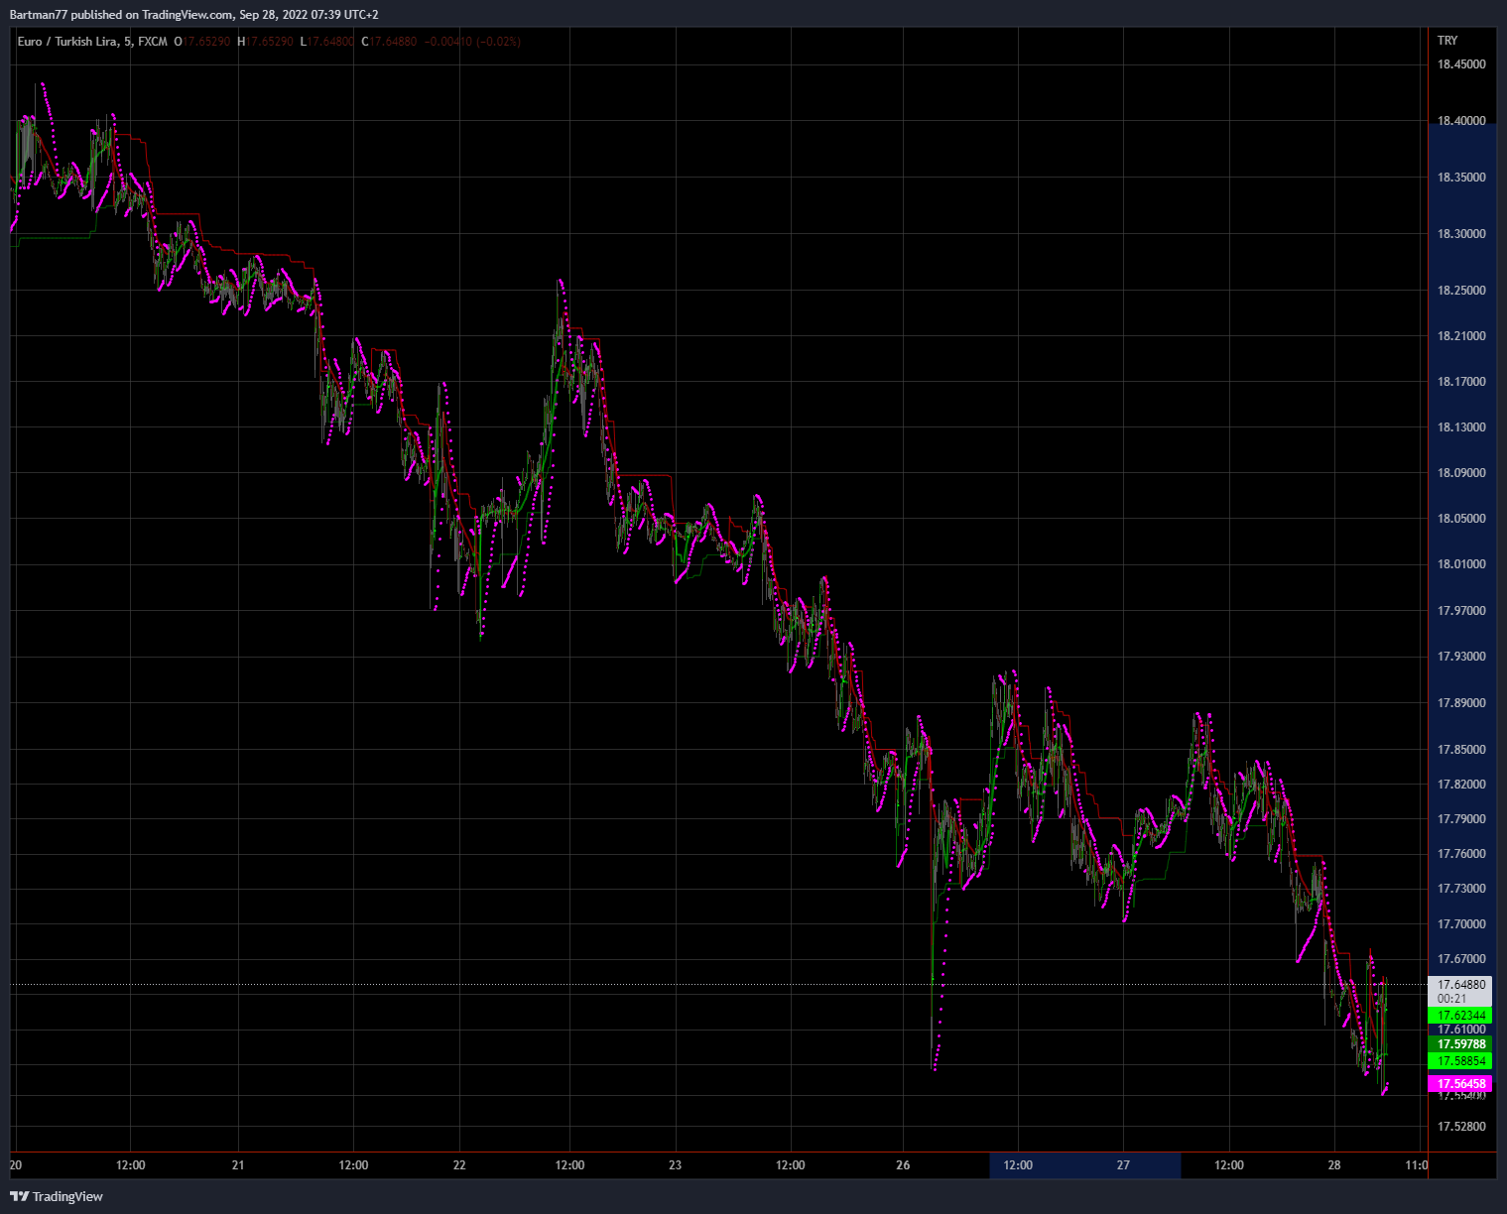Click the 18.30000 price axis label
This screenshot has width=1507, height=1214.
[x=1461, y=234]
